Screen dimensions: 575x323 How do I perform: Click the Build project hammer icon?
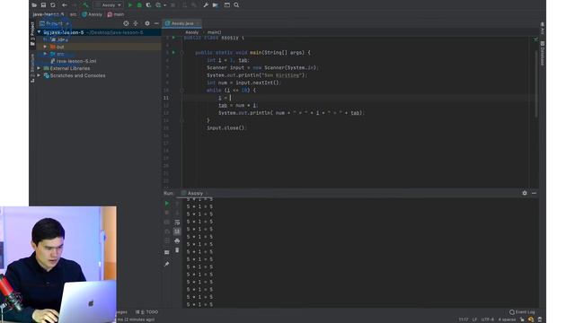tap(85, 5)
